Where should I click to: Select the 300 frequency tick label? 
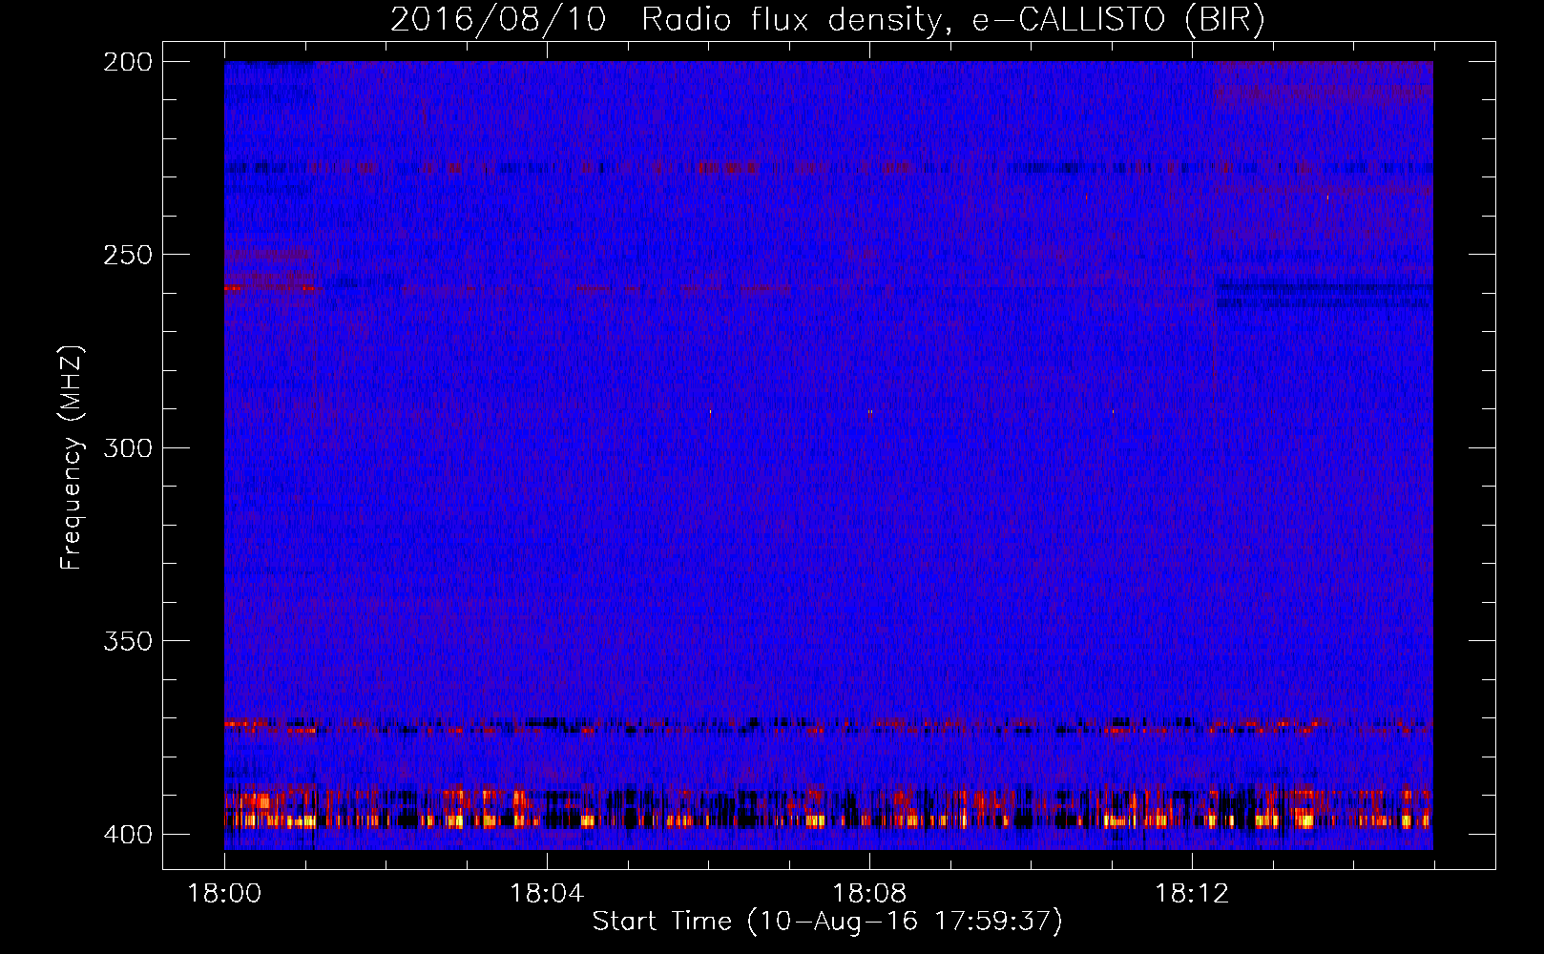click(x=128, y=447)
